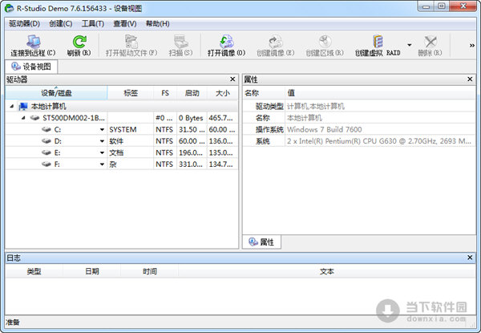Click the Date (日期) column in Log
Image resolution: width=481 pixels, height=333 pixels.
click(91, 271)
